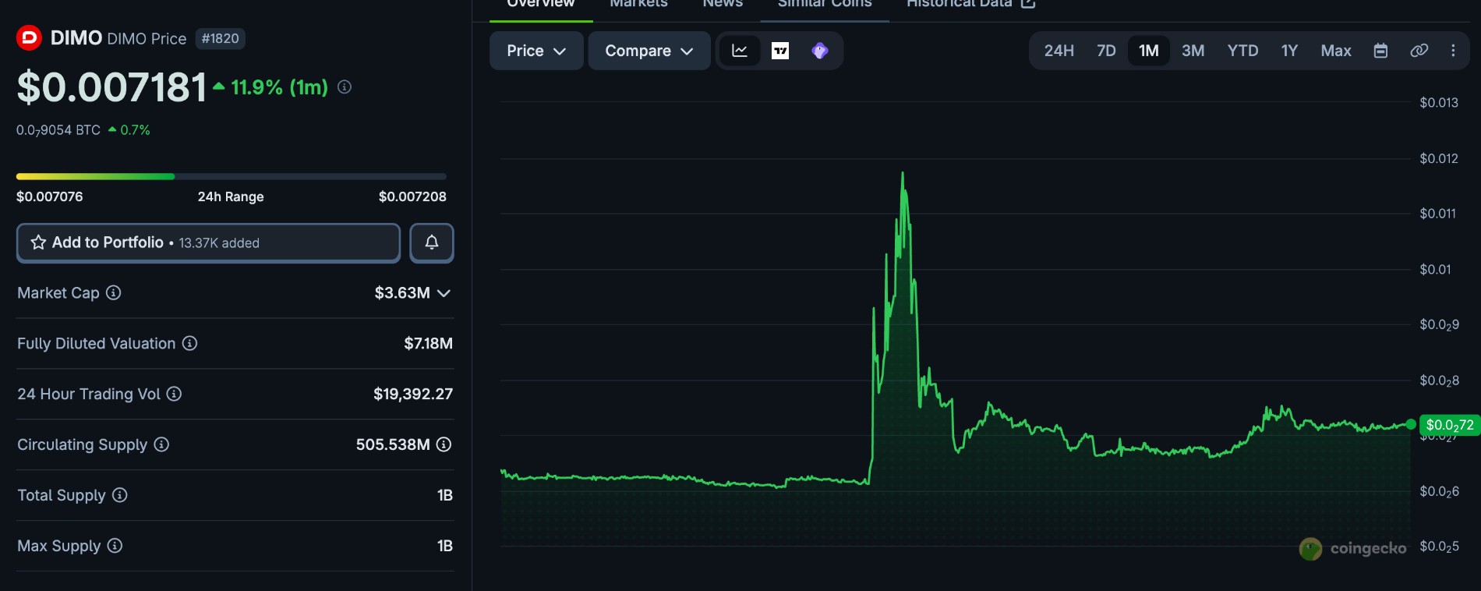Open the Total Supply info icon
This screenshot has height=591, width=1481.
click(120, 495)
